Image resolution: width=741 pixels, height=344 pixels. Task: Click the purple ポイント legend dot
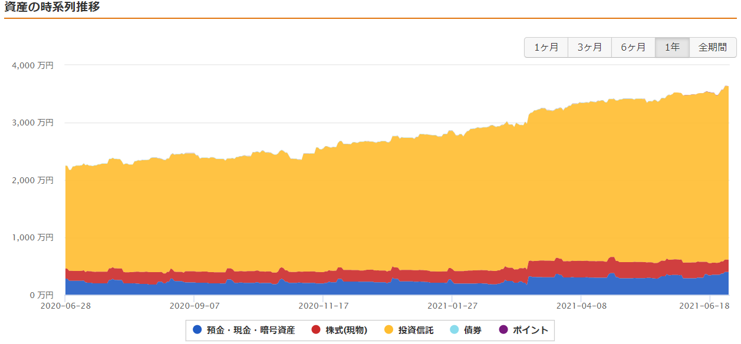pos(503,330)
